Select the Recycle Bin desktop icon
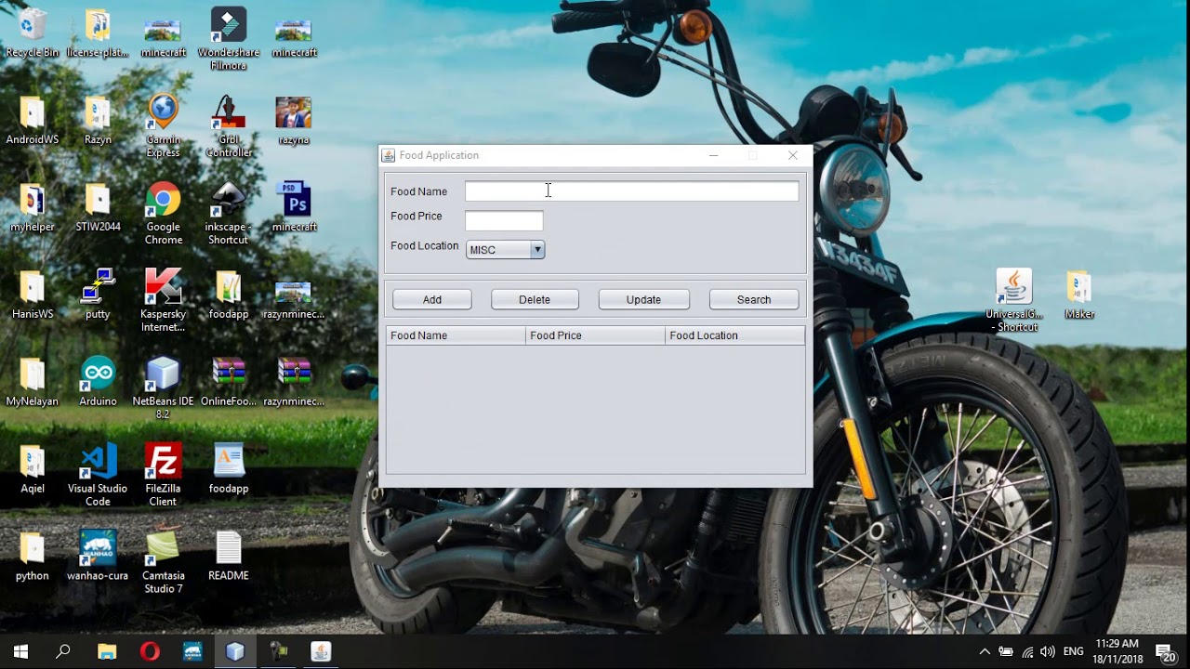 click(x=33, y=33)
